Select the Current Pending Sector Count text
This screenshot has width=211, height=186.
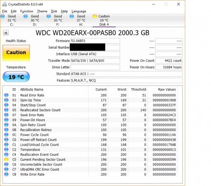(43, 160)
